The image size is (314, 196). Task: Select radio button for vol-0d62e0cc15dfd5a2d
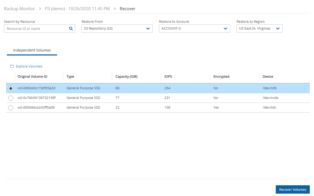pyautogui.click(x=11, y=88)
